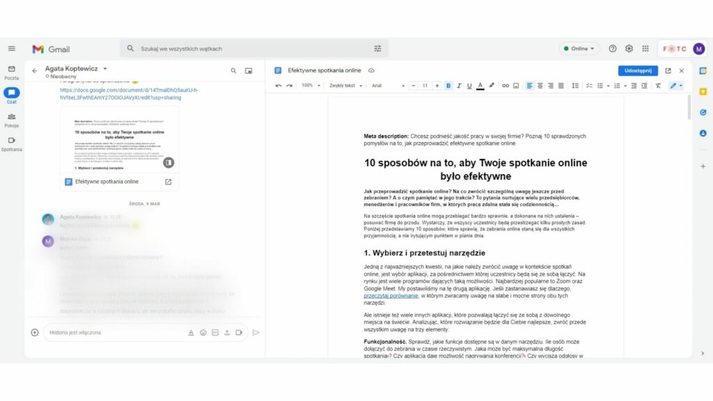Decrease the font size
The width and height of the screenshot is (713, 401).
click(x=414, y=86)
